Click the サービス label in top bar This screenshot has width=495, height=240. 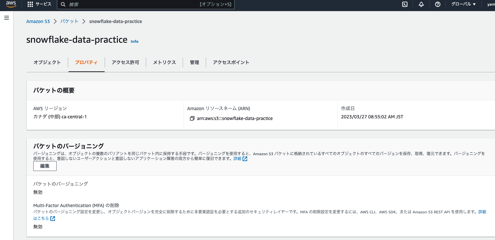43,4
